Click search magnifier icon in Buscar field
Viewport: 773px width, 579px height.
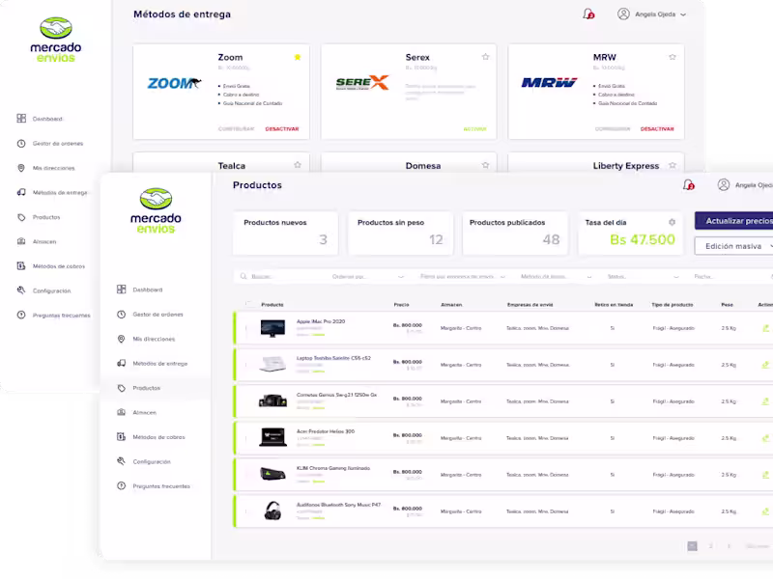(243, 276)
